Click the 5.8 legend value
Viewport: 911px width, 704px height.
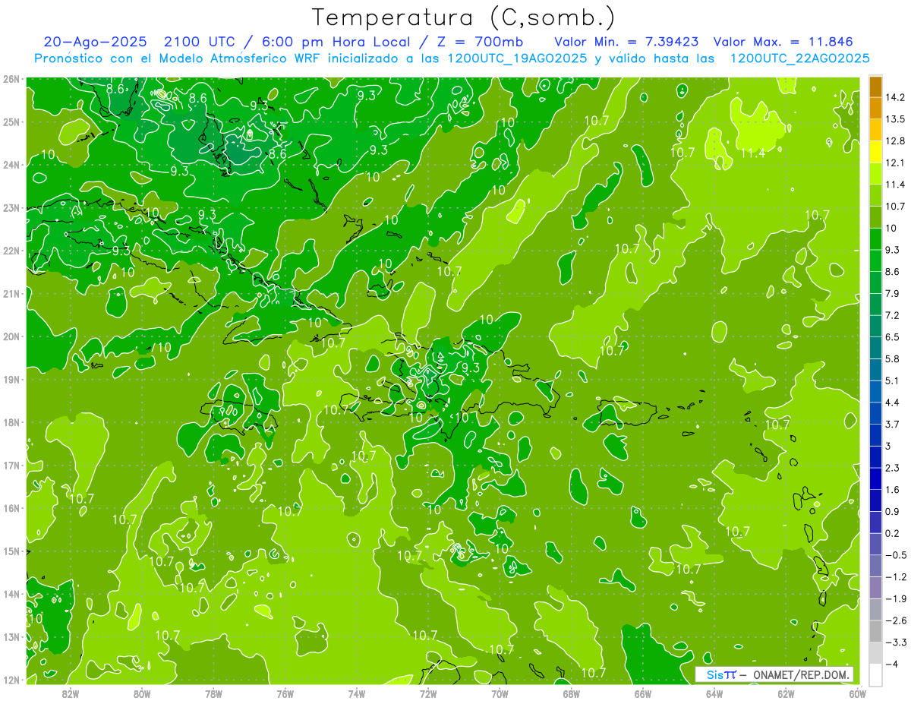point(892,358)
